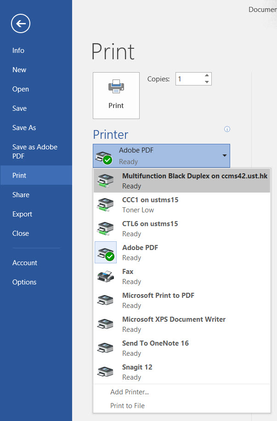Click the CCC1 on ustms15 printer icon
Image resolution: width=277 pixels, height=421 pixels.
[x=105, y=205]
